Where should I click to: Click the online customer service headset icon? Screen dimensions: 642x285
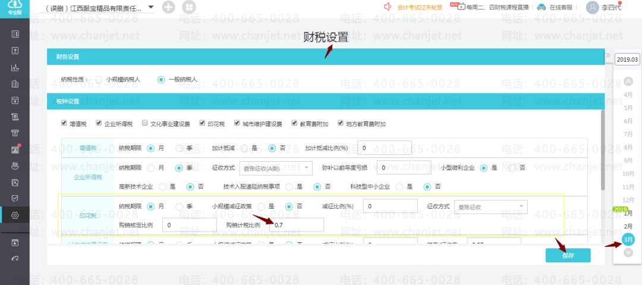[542, 7]
